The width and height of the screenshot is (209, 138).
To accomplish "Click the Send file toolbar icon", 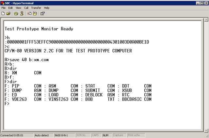I will point(29,13).
